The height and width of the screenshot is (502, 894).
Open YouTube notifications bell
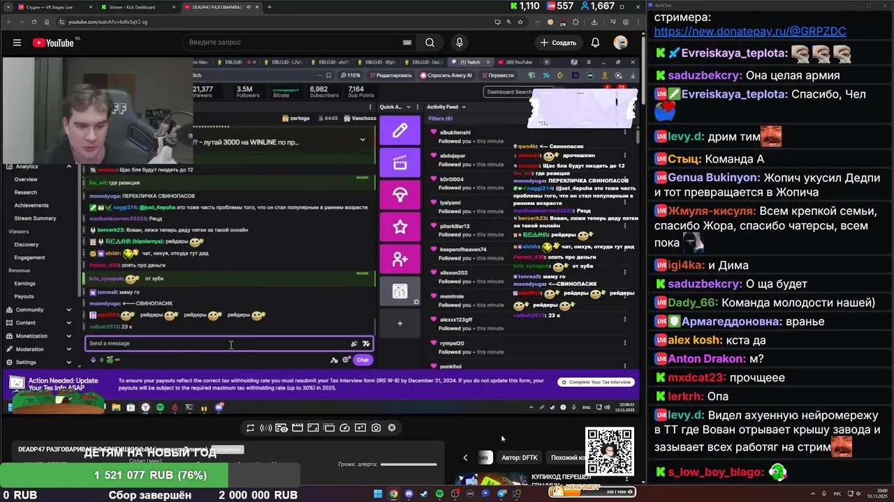pyautogui.click(x=595, y=43)
